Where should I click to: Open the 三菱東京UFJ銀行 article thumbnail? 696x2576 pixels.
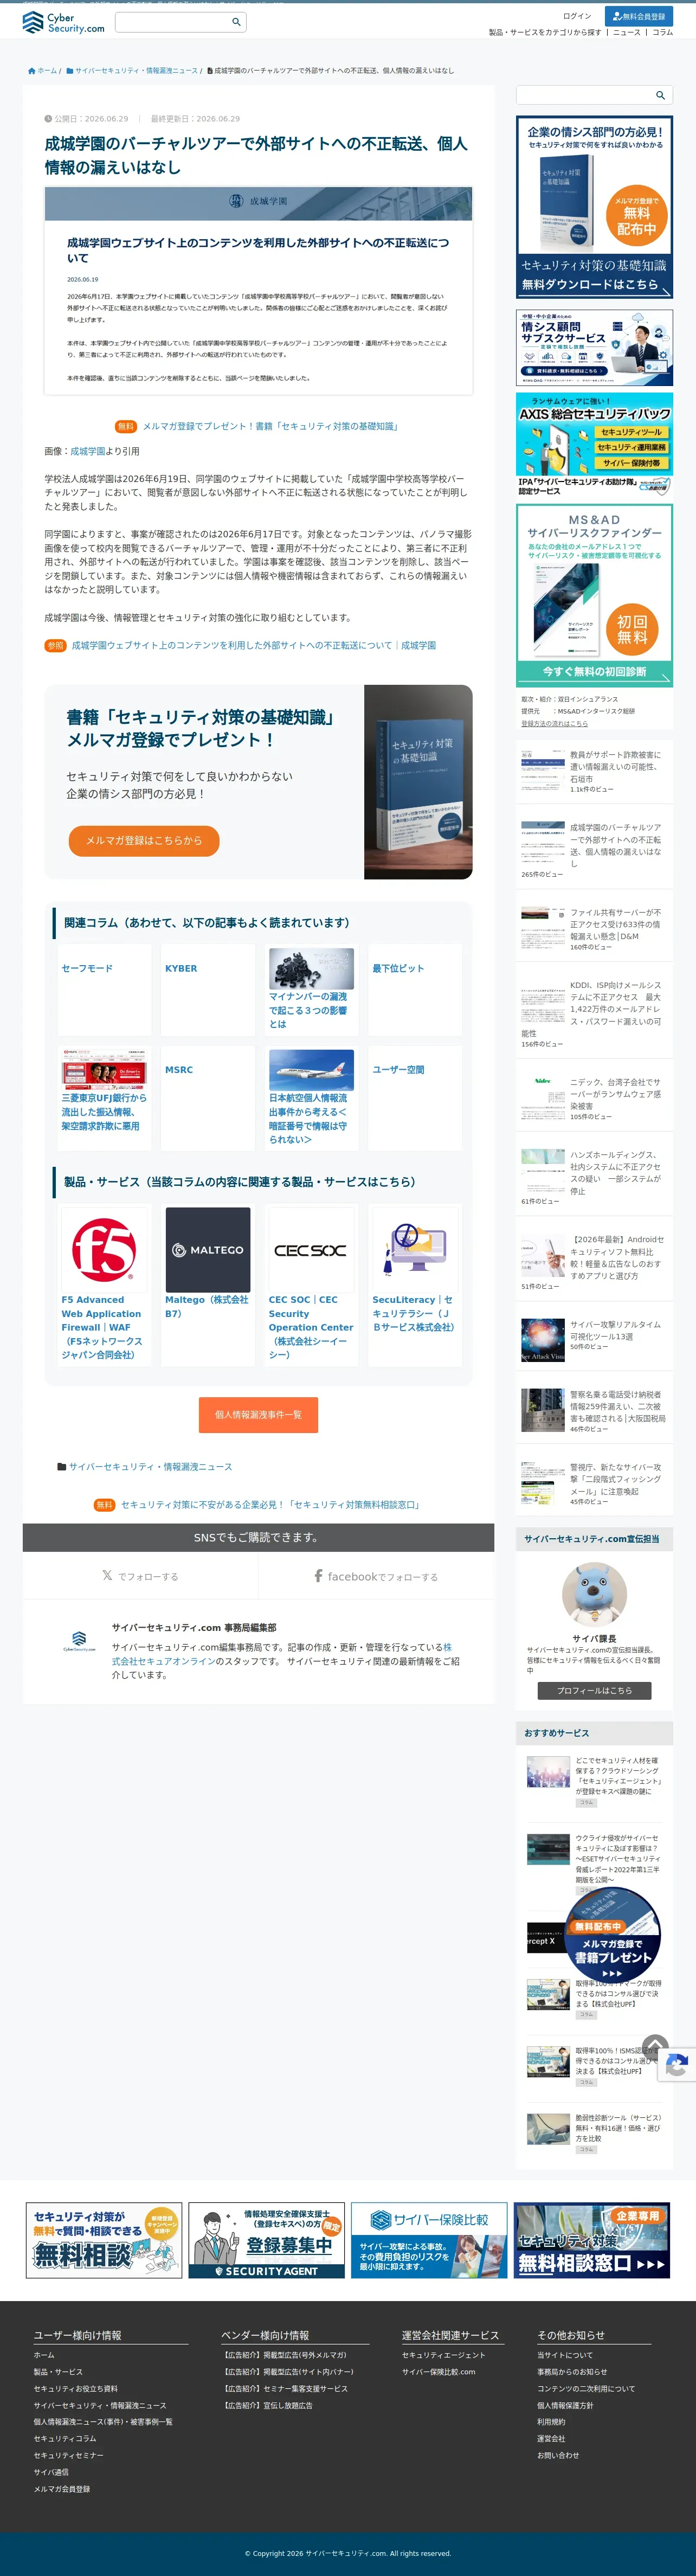tap(104, 1069)
